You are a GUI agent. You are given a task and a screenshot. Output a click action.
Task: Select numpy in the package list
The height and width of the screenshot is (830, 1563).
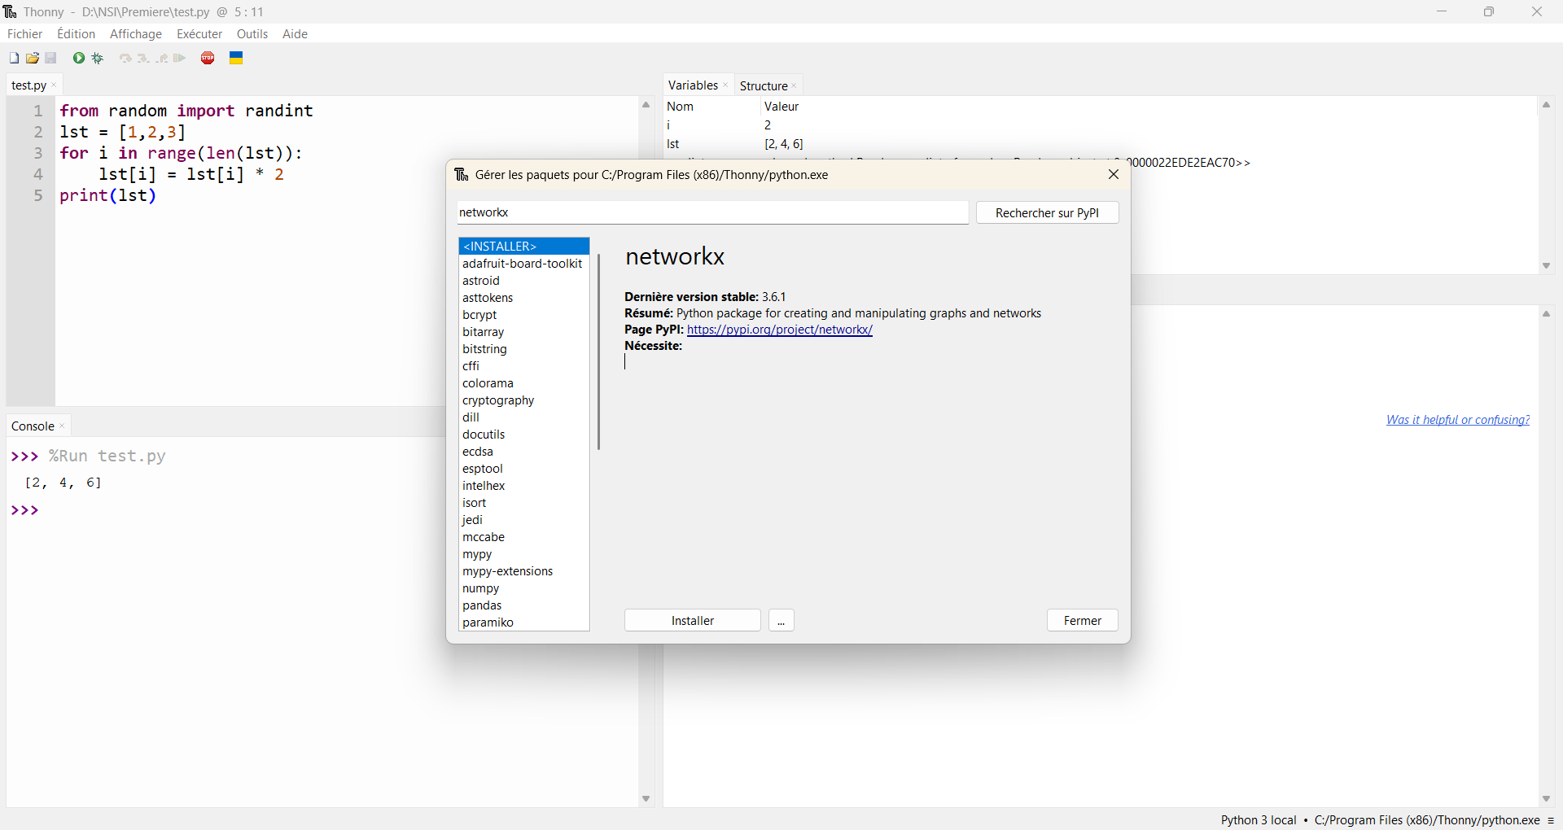[481, 588]
